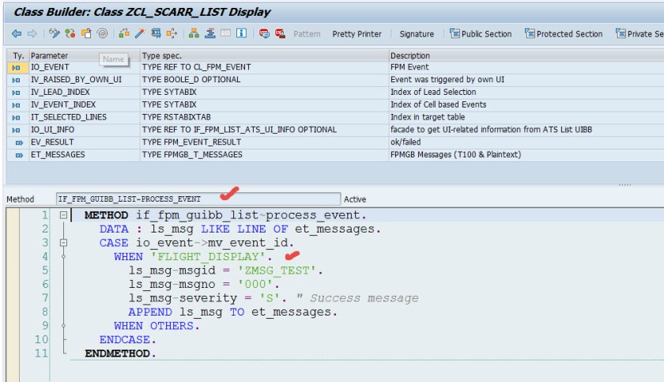
Task: Go back with the left arrow icon
Action: tap(17, 33)
